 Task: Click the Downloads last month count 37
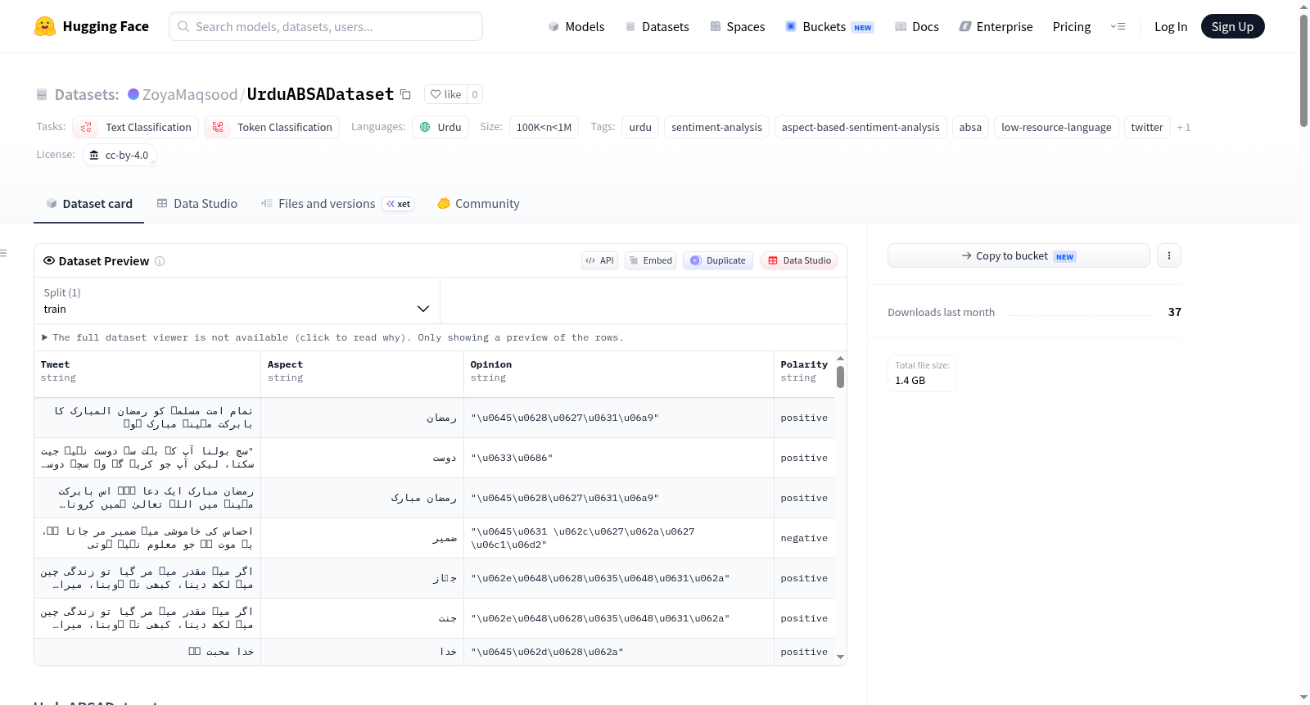[1175, 312]
